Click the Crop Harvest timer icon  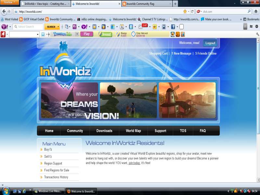click(133, 34)
